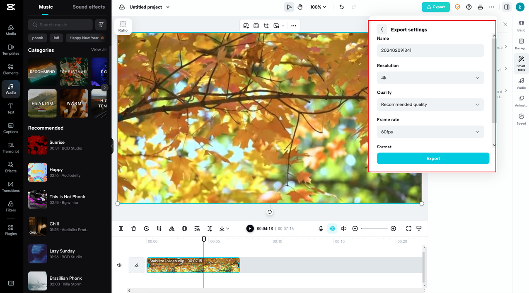
Task: Click the Search music field
Action: (x=60, y=25)
